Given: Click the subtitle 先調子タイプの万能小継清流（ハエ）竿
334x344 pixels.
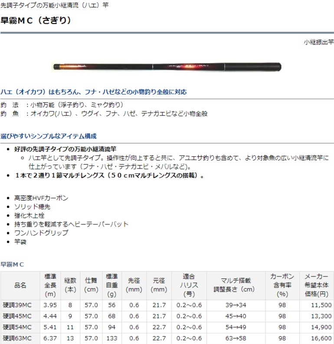Looking at the screenshot, I should [x=55, y=5].
